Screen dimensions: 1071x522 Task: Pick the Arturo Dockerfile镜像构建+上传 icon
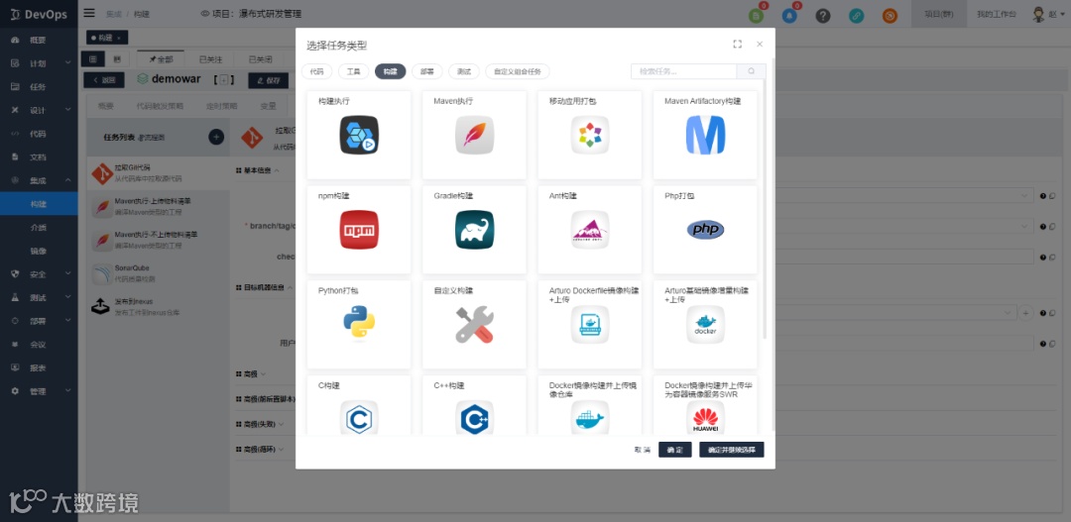coord(590,325)
